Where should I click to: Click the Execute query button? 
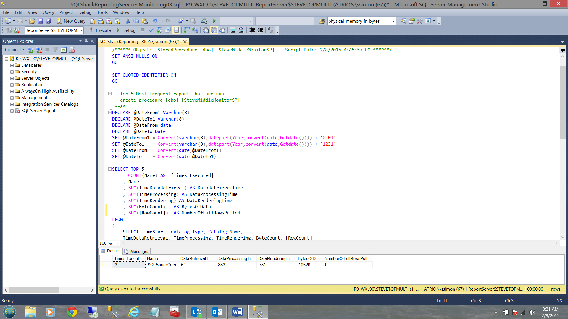click(x=100, y=30)
